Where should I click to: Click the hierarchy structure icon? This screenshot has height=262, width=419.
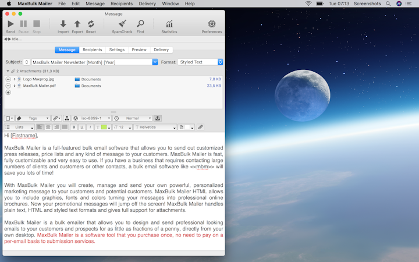coord(67,118)
